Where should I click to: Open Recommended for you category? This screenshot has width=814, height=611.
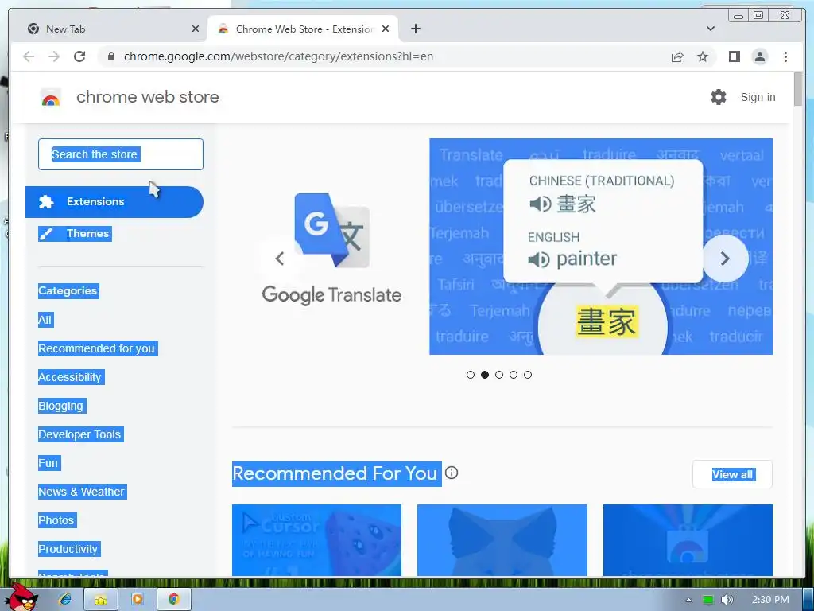[x=98, y=348]
